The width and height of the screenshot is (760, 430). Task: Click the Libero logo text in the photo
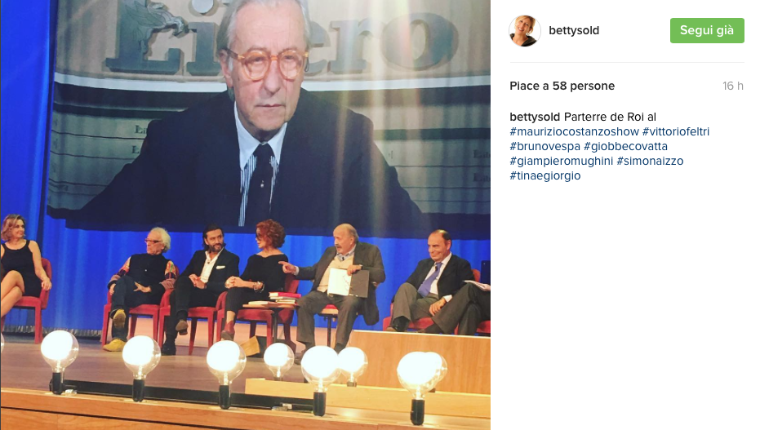281,38
